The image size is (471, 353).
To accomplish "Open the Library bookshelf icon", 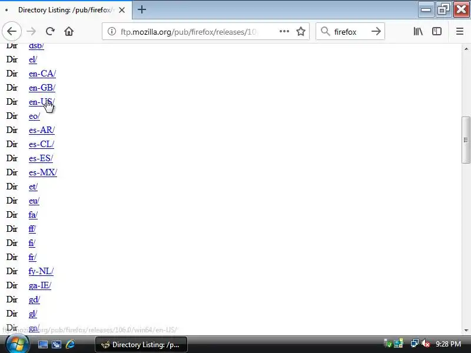I will coord(418,31).
